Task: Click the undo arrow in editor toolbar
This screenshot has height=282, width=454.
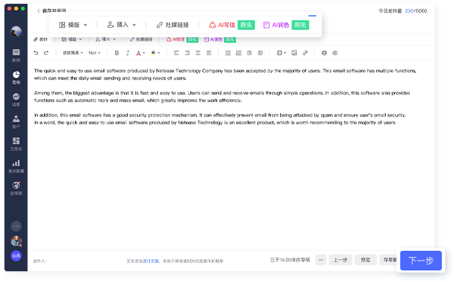Action: click(x=36, y=53)
